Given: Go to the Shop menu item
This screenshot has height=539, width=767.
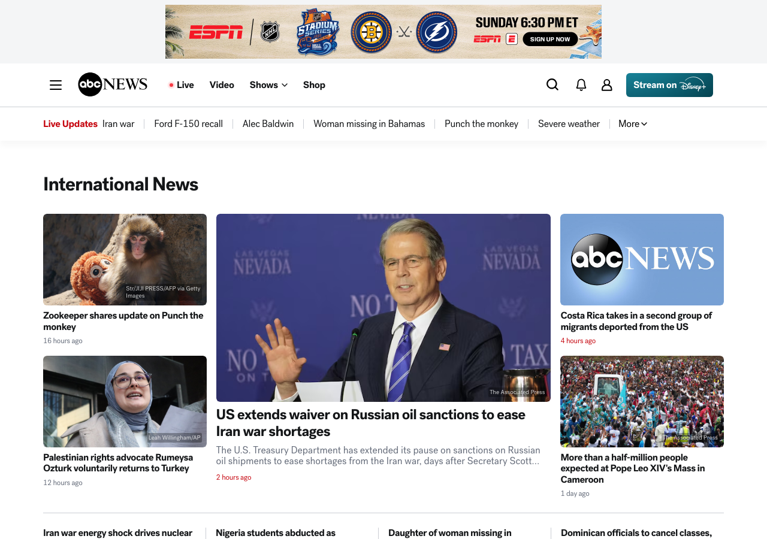Looking at the screenshot, I should (x=314, y=85).
